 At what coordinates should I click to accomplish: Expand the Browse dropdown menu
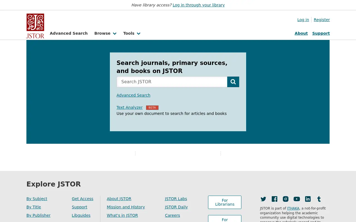(105, 33)
